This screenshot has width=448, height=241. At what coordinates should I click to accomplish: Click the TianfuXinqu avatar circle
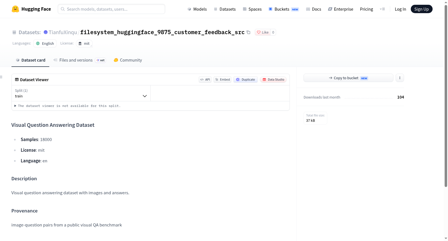pos(46,32)
